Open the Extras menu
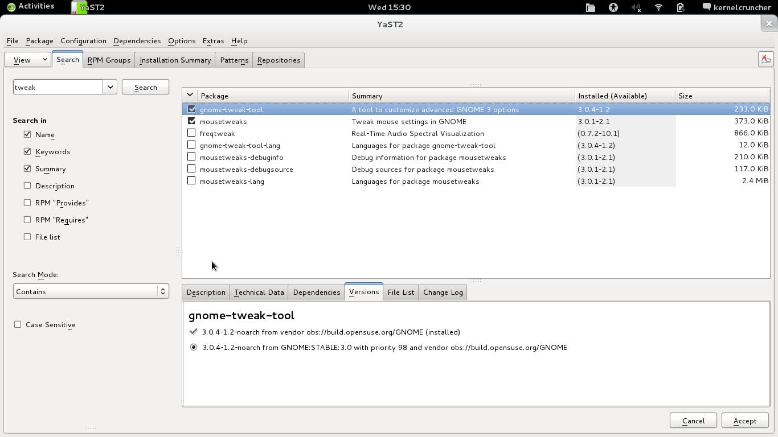 (214, 41)
